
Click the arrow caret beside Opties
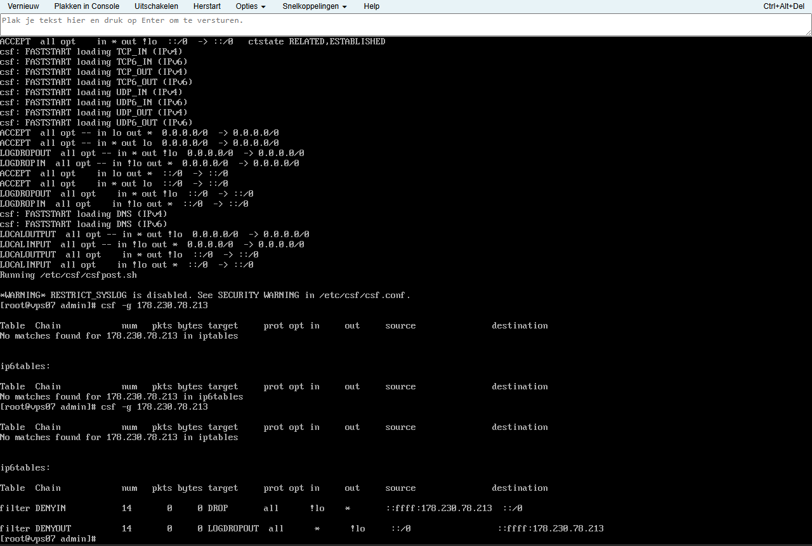[263, 7]
